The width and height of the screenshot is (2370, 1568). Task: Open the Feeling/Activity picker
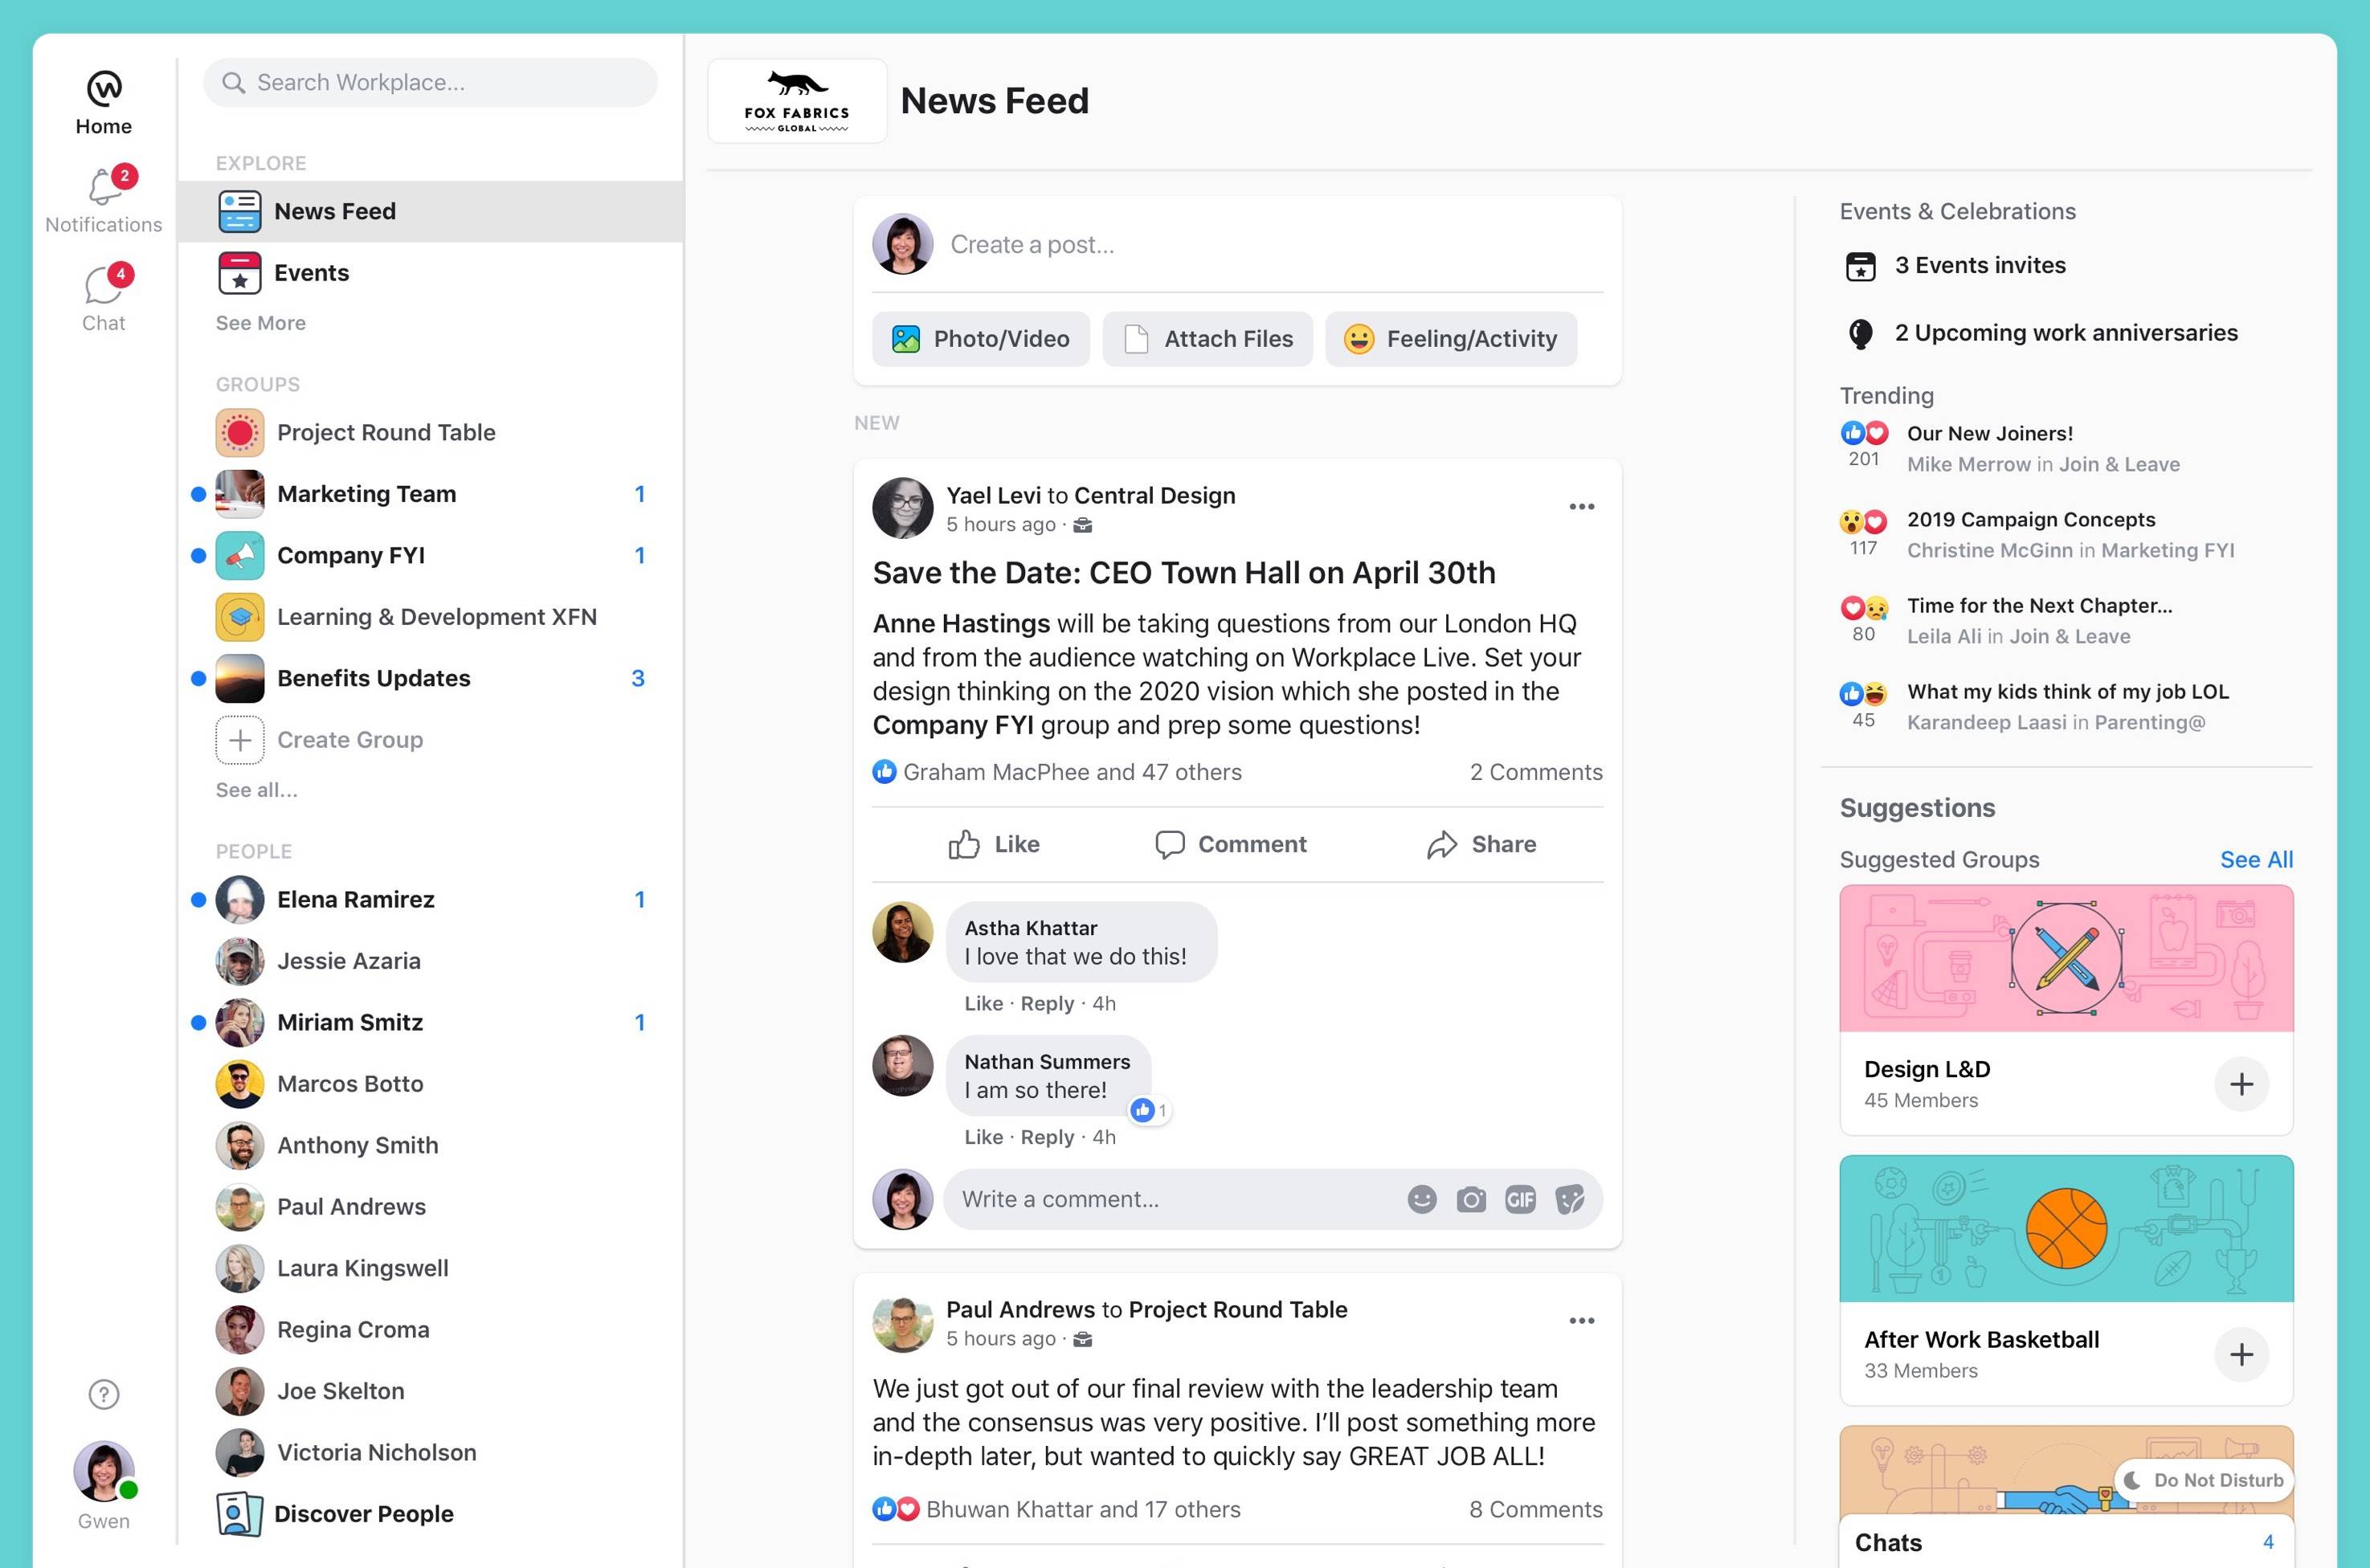tap(1450, 339)
